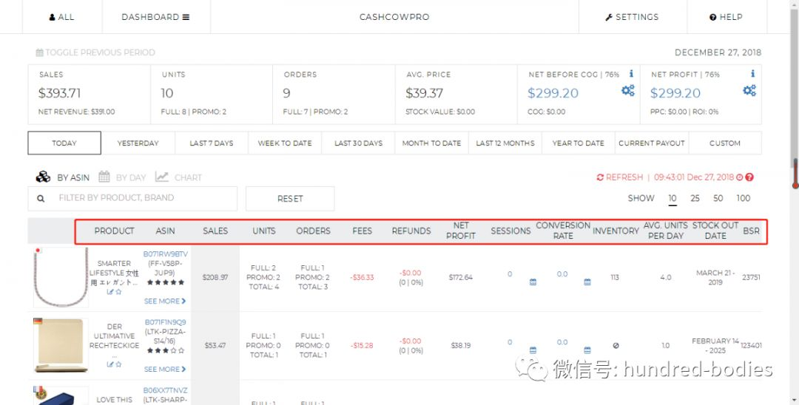
Task: Open the ALL accounts user menu
Action: pyautogui.click(x=61, y=17)
